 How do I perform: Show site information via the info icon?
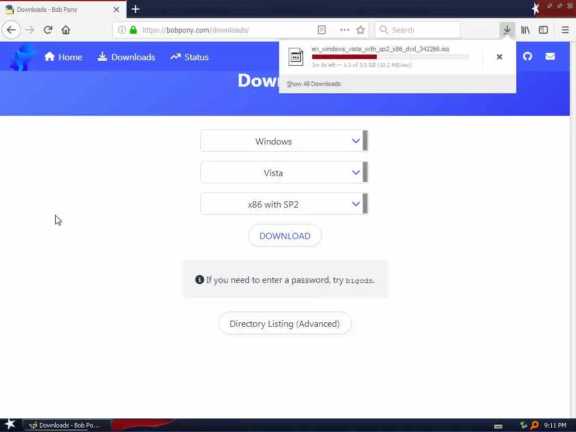pyautogui.click(x=122, y=30)
